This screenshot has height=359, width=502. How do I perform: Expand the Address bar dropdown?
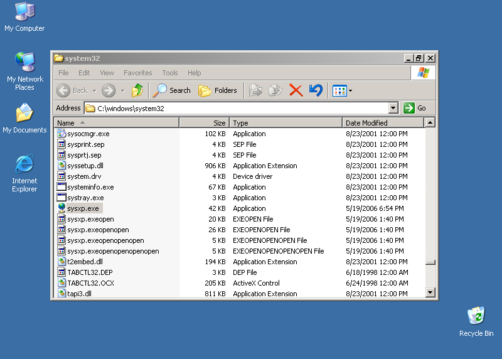point(393,108)
